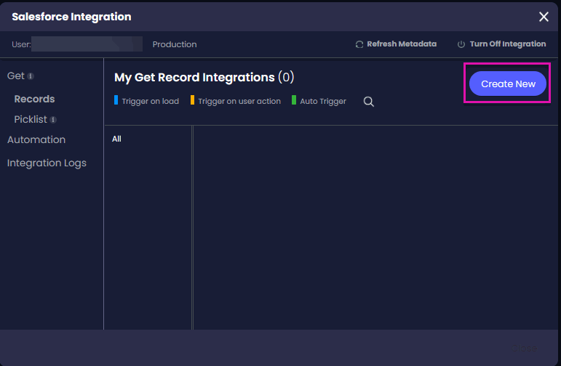The height and width of the screenshot is (366, 561).
Task: Select the All filter category
Action: tap(116, 139)
